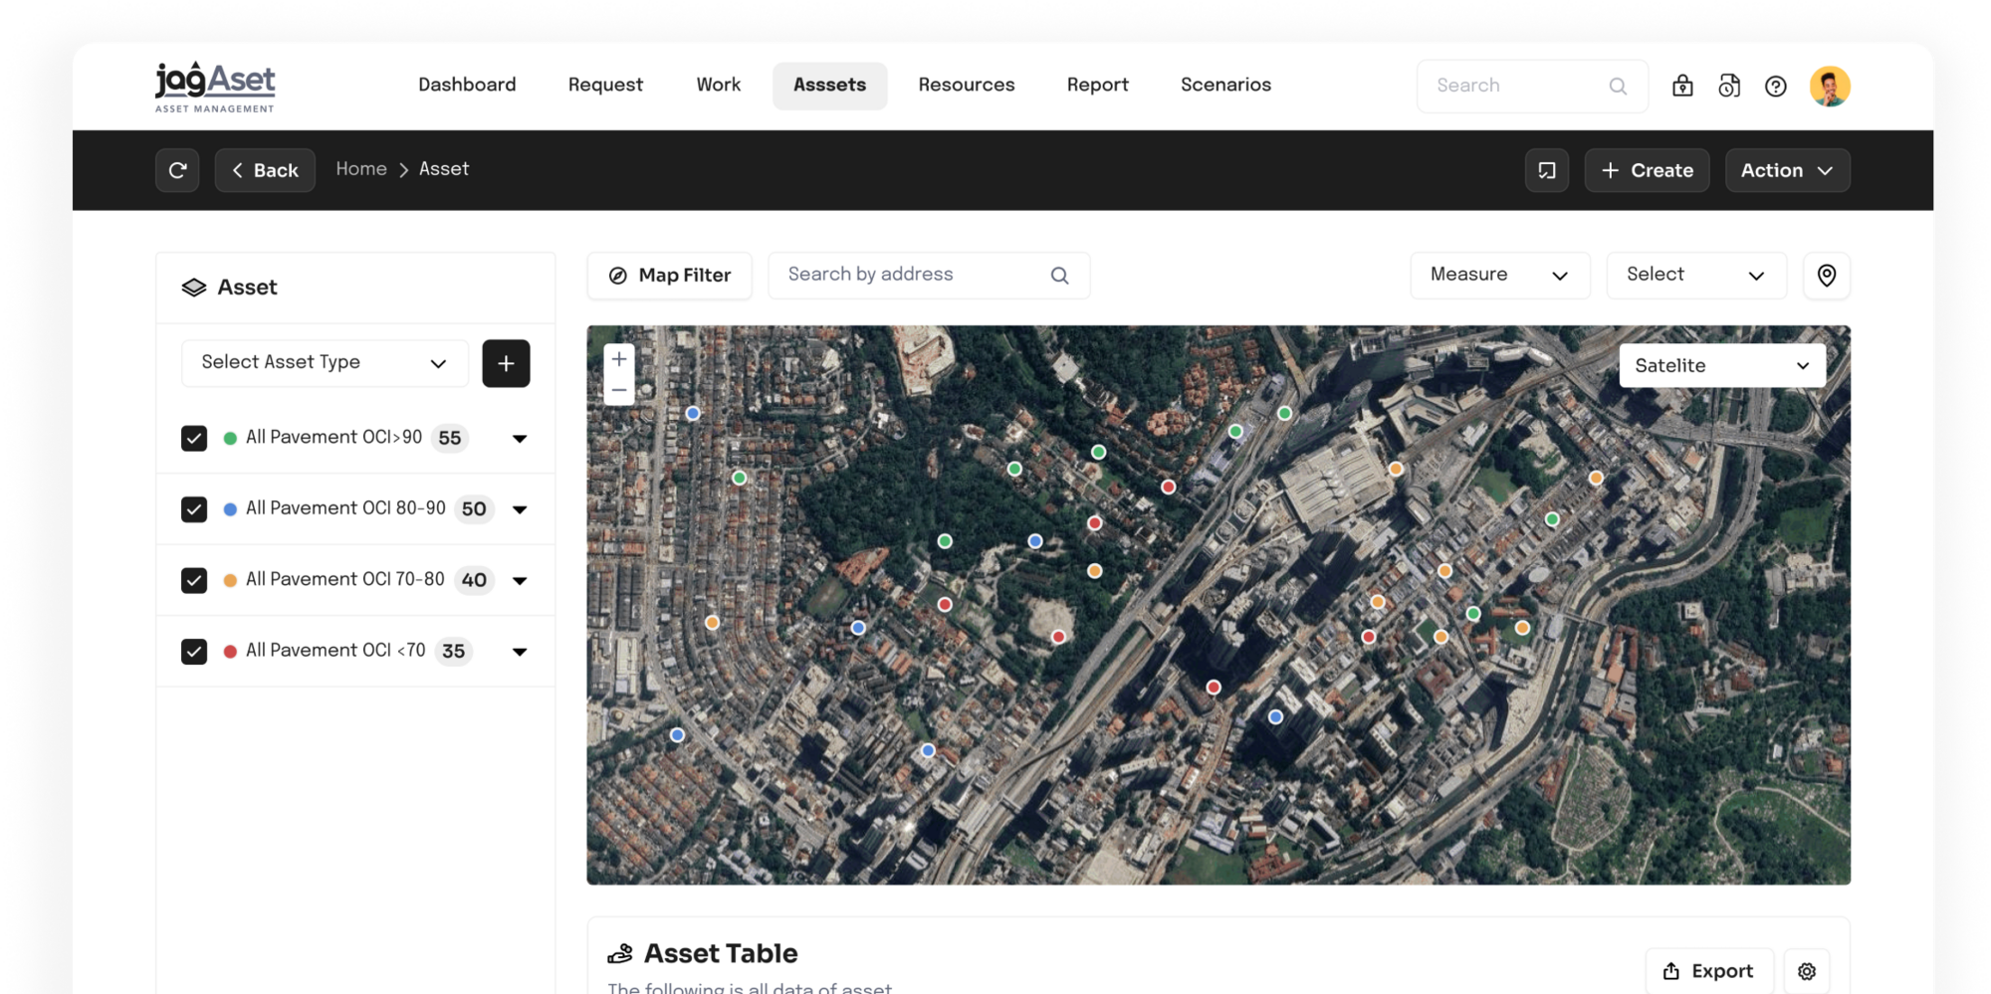Click the orange dot for OCI 70-80 legend
Image resolution: width=1991 pixels, height=994 pixels.
230,580
